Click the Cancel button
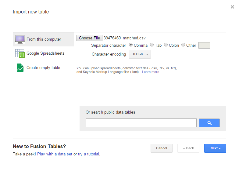Screen dimensions: 239x171 162,148
